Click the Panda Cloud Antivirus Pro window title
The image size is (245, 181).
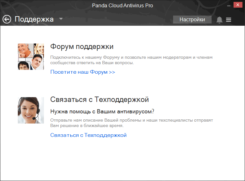point(122,5)
